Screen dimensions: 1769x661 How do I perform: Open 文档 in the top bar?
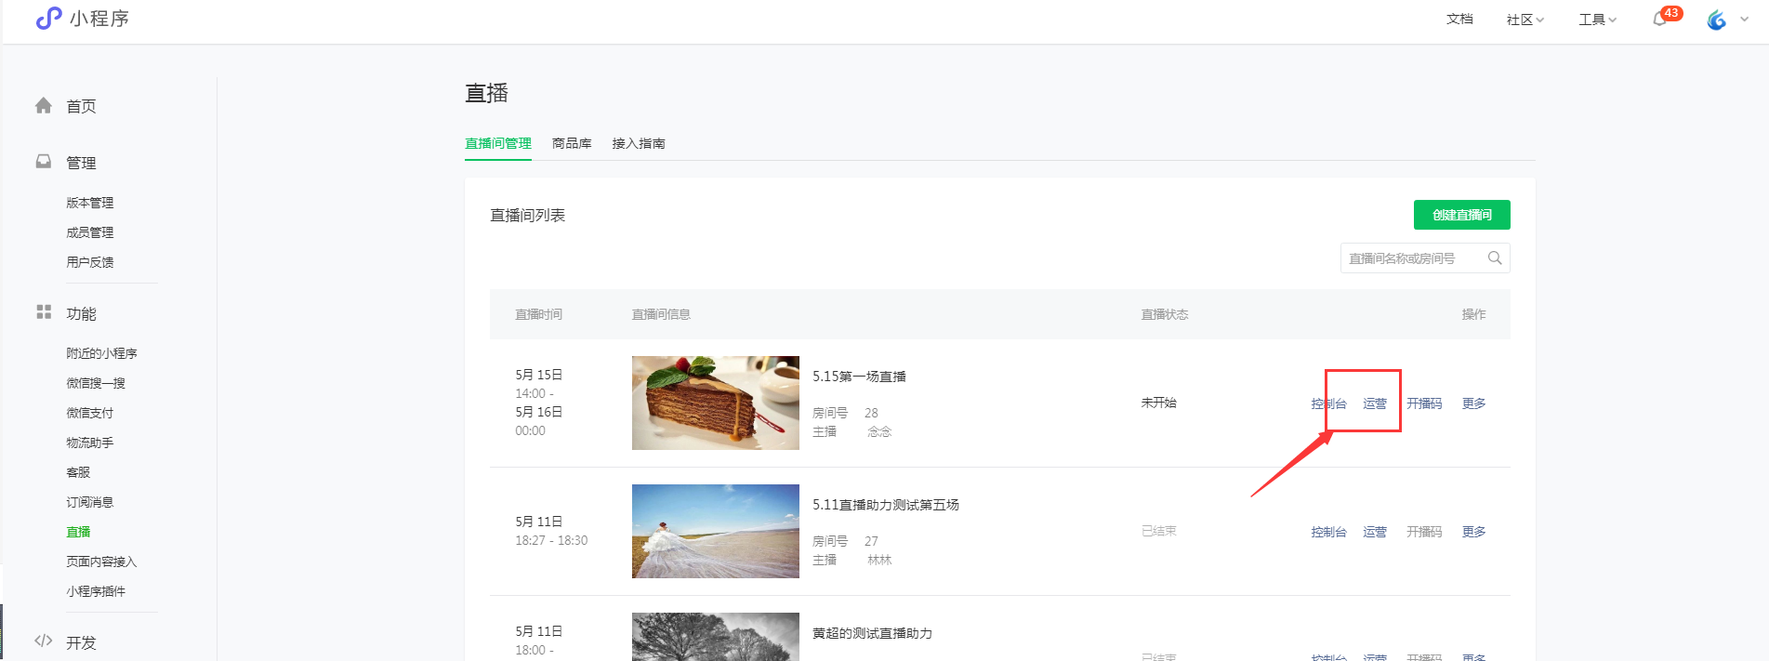(1459, 20)
